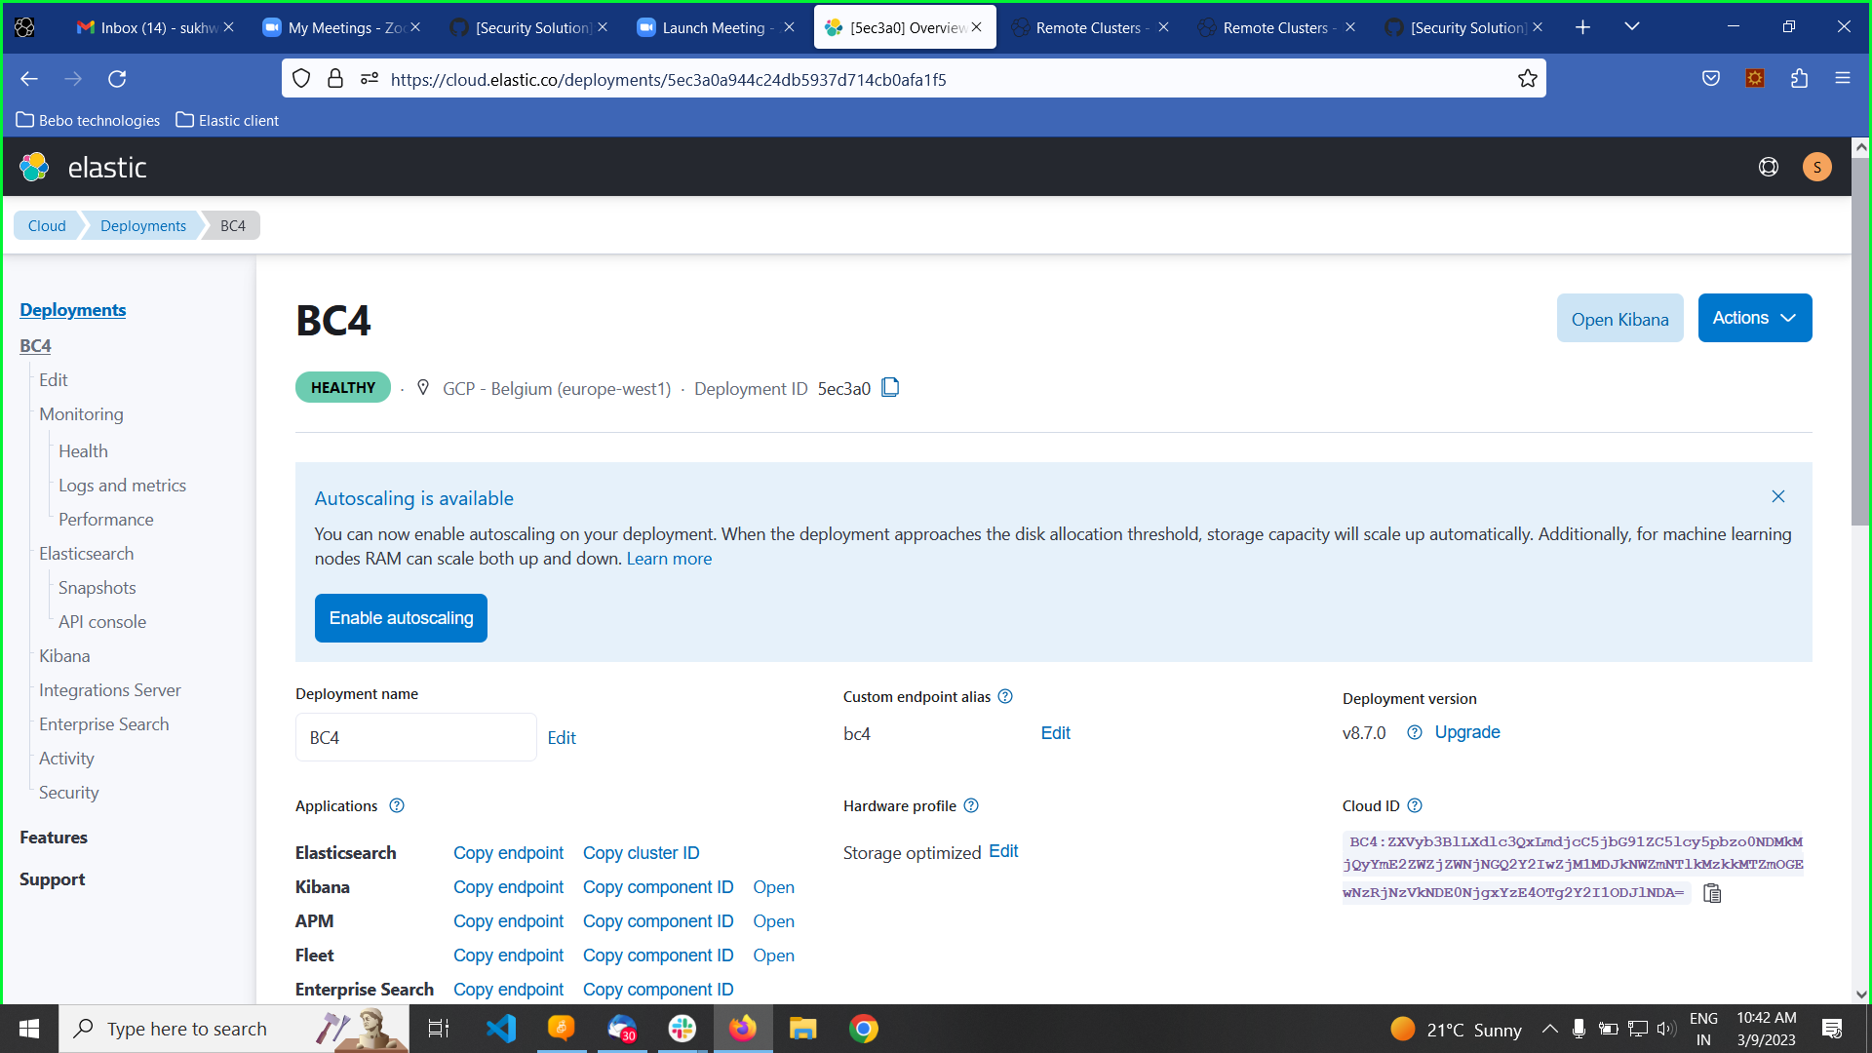The height and width of the screenshot is (1053, 1872).
Task: Click help icon beside Custom endpoint alias
Action: point(1005,696)
